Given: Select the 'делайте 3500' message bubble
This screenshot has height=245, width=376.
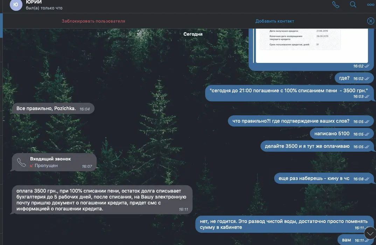Looking at the screenshot, I should pyautogui.click(x=317, y=146).
